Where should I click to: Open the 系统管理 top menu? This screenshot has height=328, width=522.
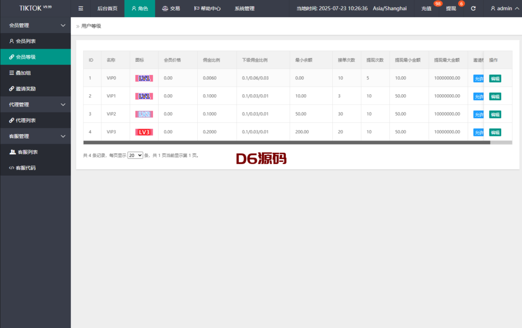(244, 9)
